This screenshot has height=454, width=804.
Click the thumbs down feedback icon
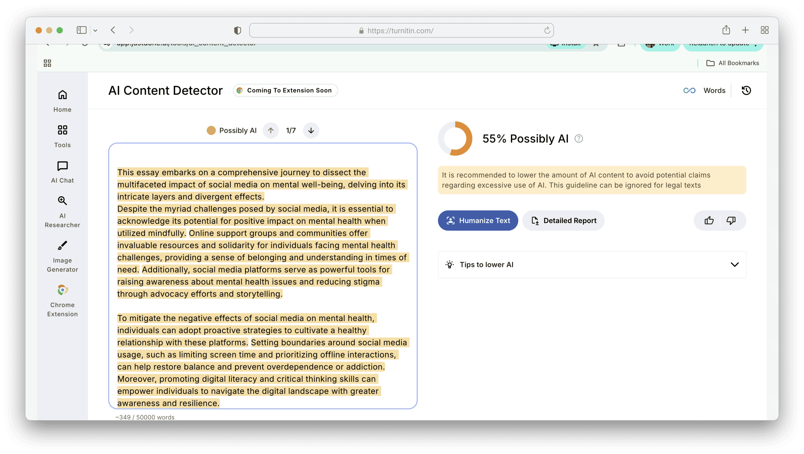click(731, 220)
